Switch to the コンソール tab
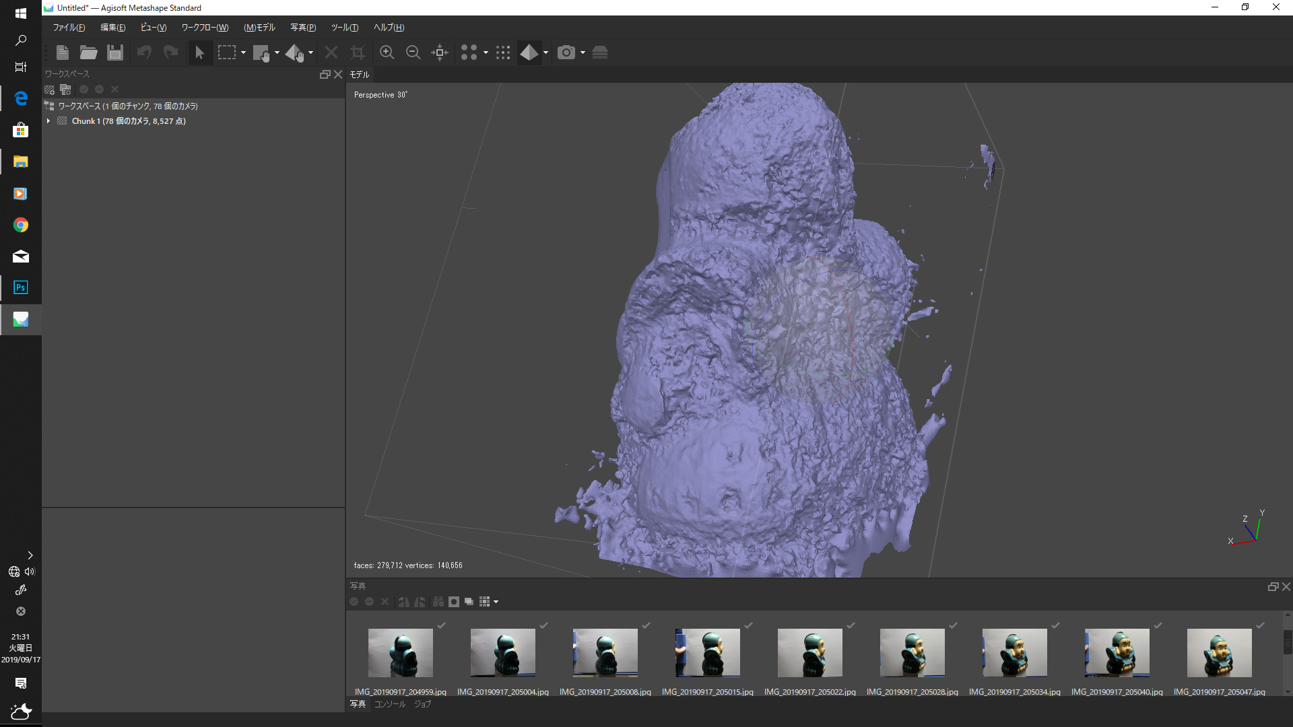Viewport: 1293px width, 727px height. point(390,704)
